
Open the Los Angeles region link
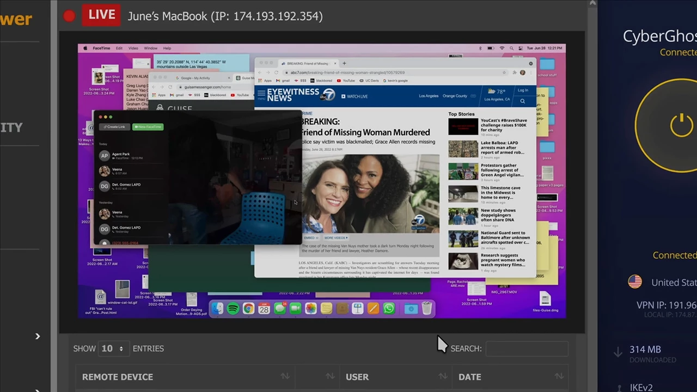429,96
